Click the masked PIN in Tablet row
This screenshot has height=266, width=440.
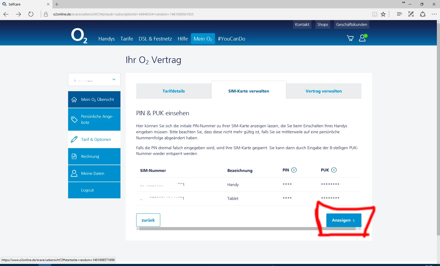click(287, 198)
